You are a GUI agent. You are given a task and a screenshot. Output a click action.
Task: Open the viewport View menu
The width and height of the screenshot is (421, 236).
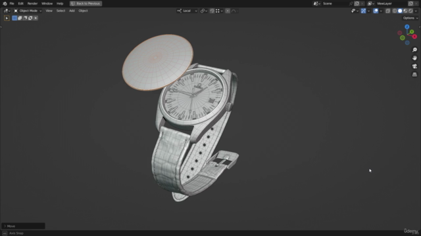click(x=49, y=10)
